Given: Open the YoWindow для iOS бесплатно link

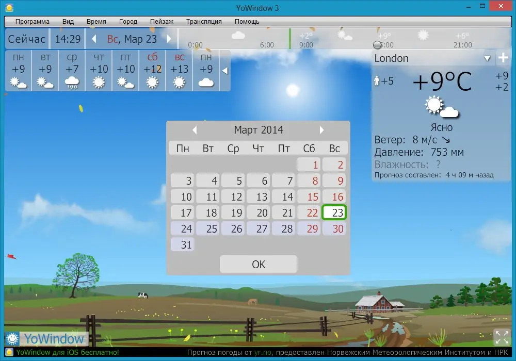Looking at the screenshot, I should coord(68,352).
